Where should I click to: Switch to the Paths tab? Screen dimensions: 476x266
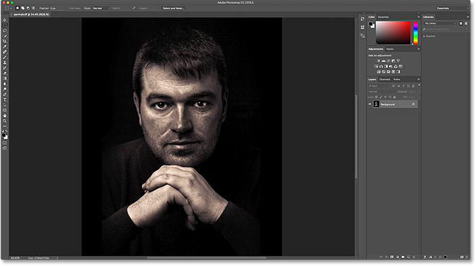[x=397, y=79]
